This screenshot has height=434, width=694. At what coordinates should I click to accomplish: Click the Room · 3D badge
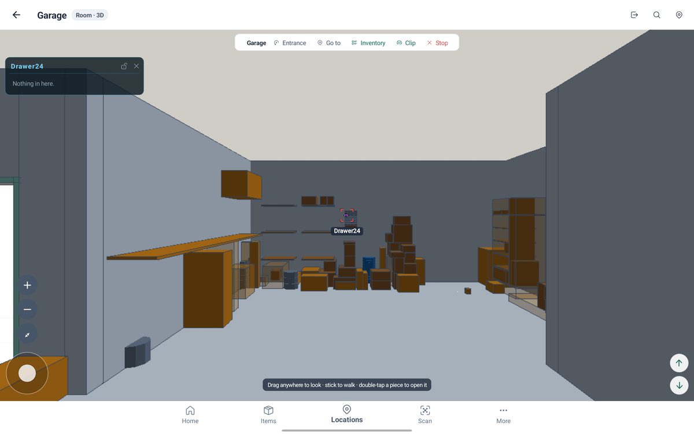tap(90, 15)
